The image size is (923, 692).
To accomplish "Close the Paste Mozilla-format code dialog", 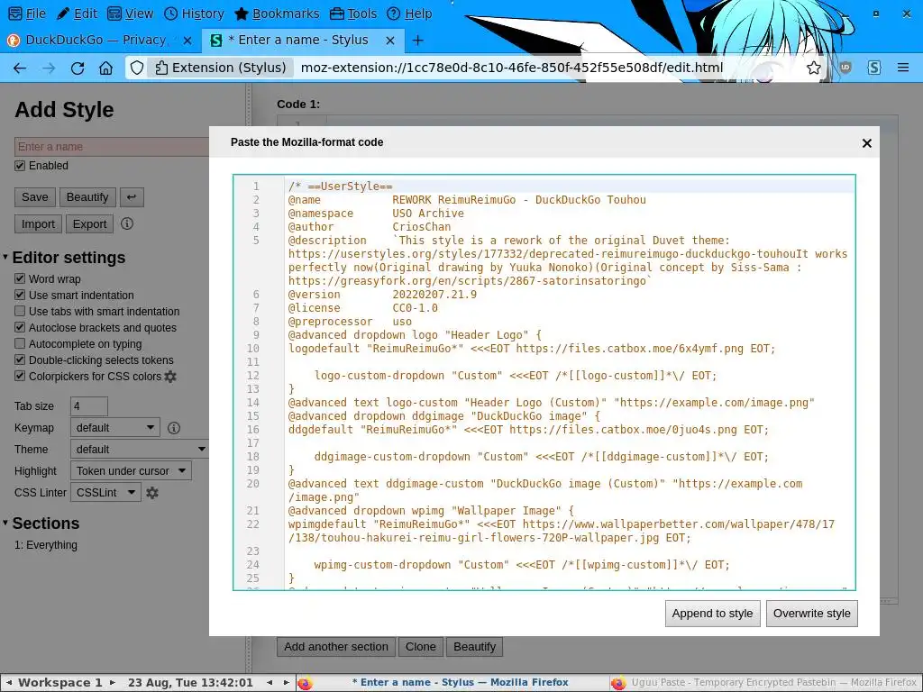I will (866, 143).
